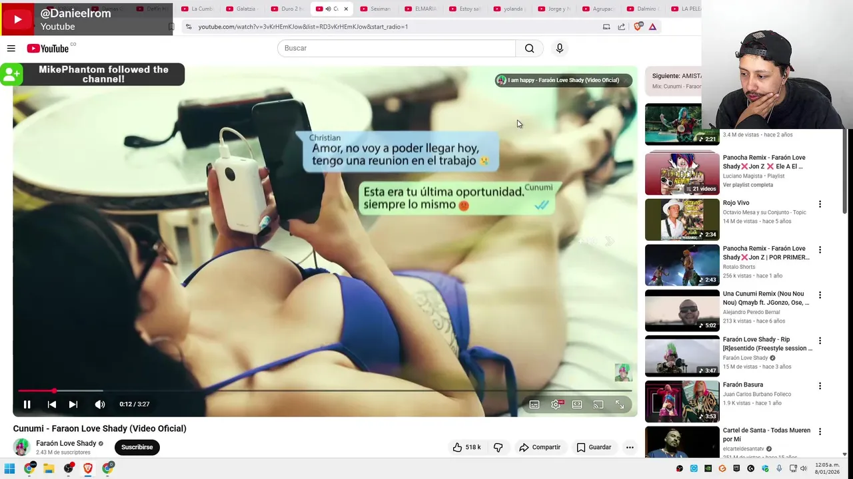Open Faraón Love Shady channel avatar
Screen dimensions: 853x479
coord(21,447)
